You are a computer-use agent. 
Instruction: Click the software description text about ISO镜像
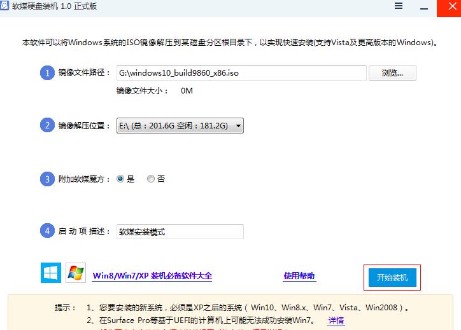click(230, 43)
